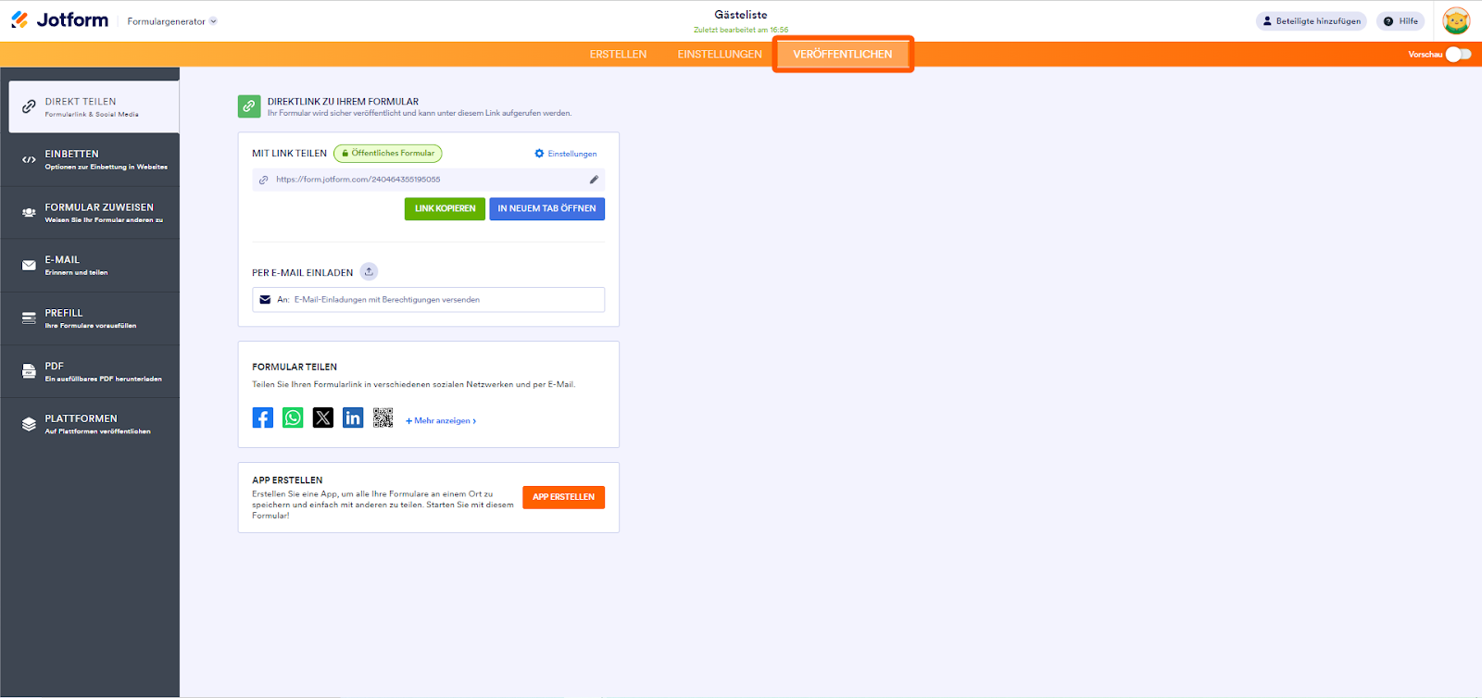The height and width of the screenshot is (698, 1482).
Task: Toggle the Vorschau preview switch
Action: pos(1458,55)
